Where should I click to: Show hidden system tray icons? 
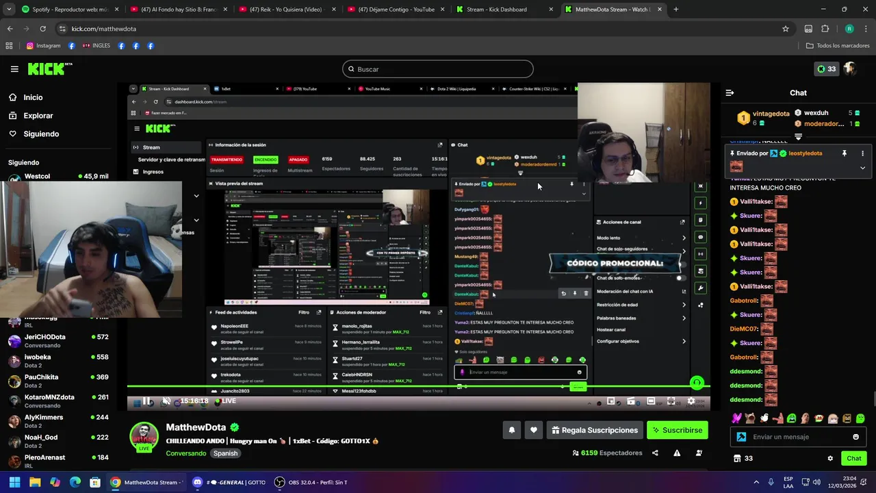(756, 482)
